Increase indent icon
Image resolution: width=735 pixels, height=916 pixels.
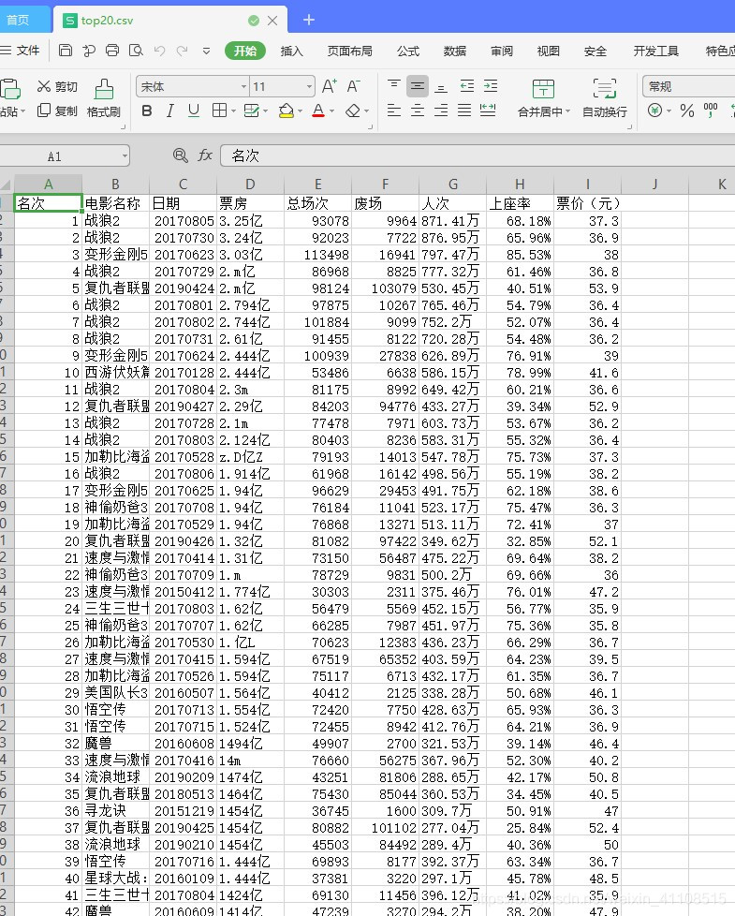[x=491, y=86]
